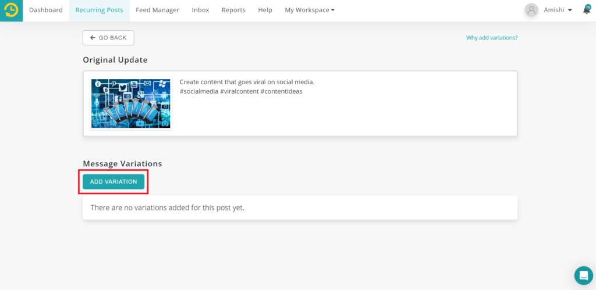Open the Recurring Posts tab
The image size is (596, 290).
click(99, 10)
